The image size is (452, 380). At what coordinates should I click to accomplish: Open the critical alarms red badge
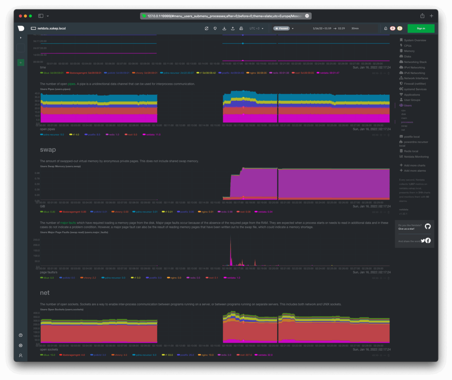click(393, 28)
